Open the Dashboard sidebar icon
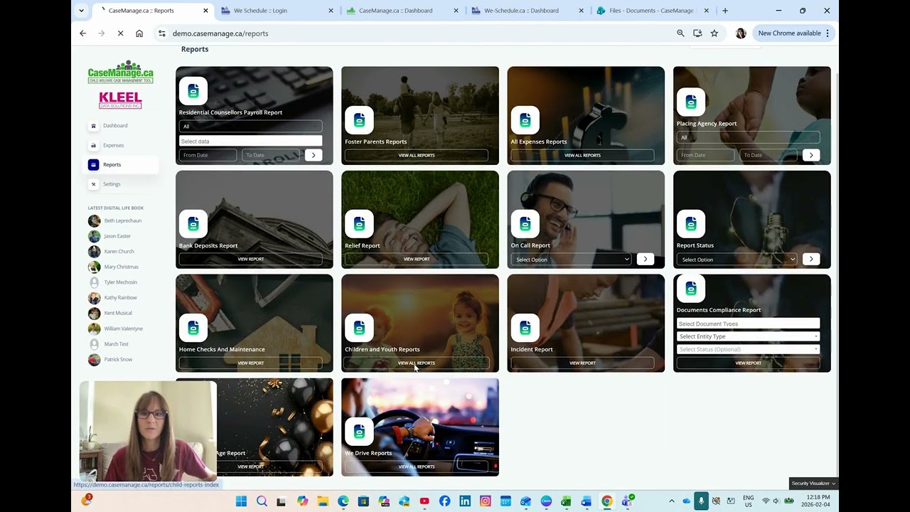 coord(93,126)
